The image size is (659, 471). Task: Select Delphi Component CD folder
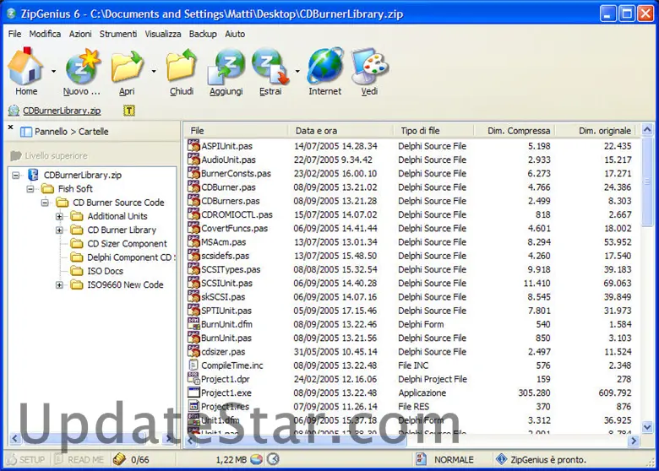coord(130,257)
